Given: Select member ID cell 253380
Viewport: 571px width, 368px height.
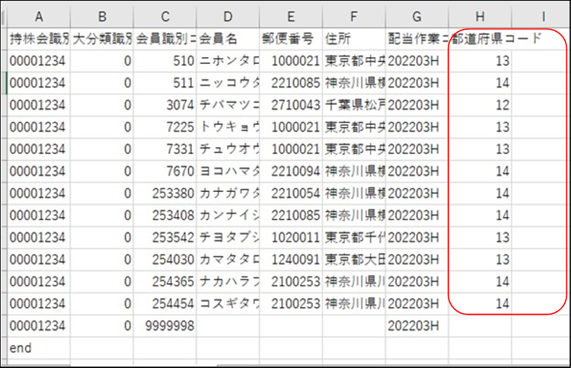Looking at the screenshot, I should [x=164, y=193].
